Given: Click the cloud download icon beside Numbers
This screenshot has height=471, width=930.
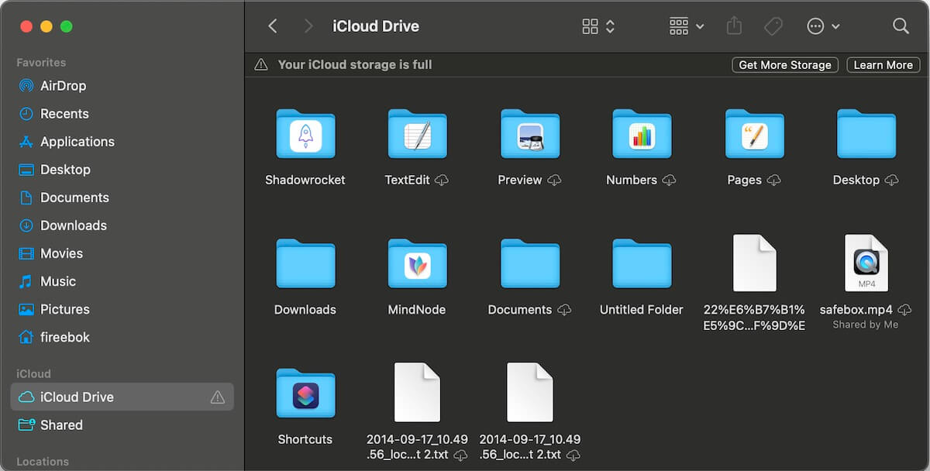Looking at the screenshot, I should coord(669,180).
